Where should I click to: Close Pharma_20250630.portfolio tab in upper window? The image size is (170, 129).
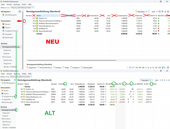(33, 7)
